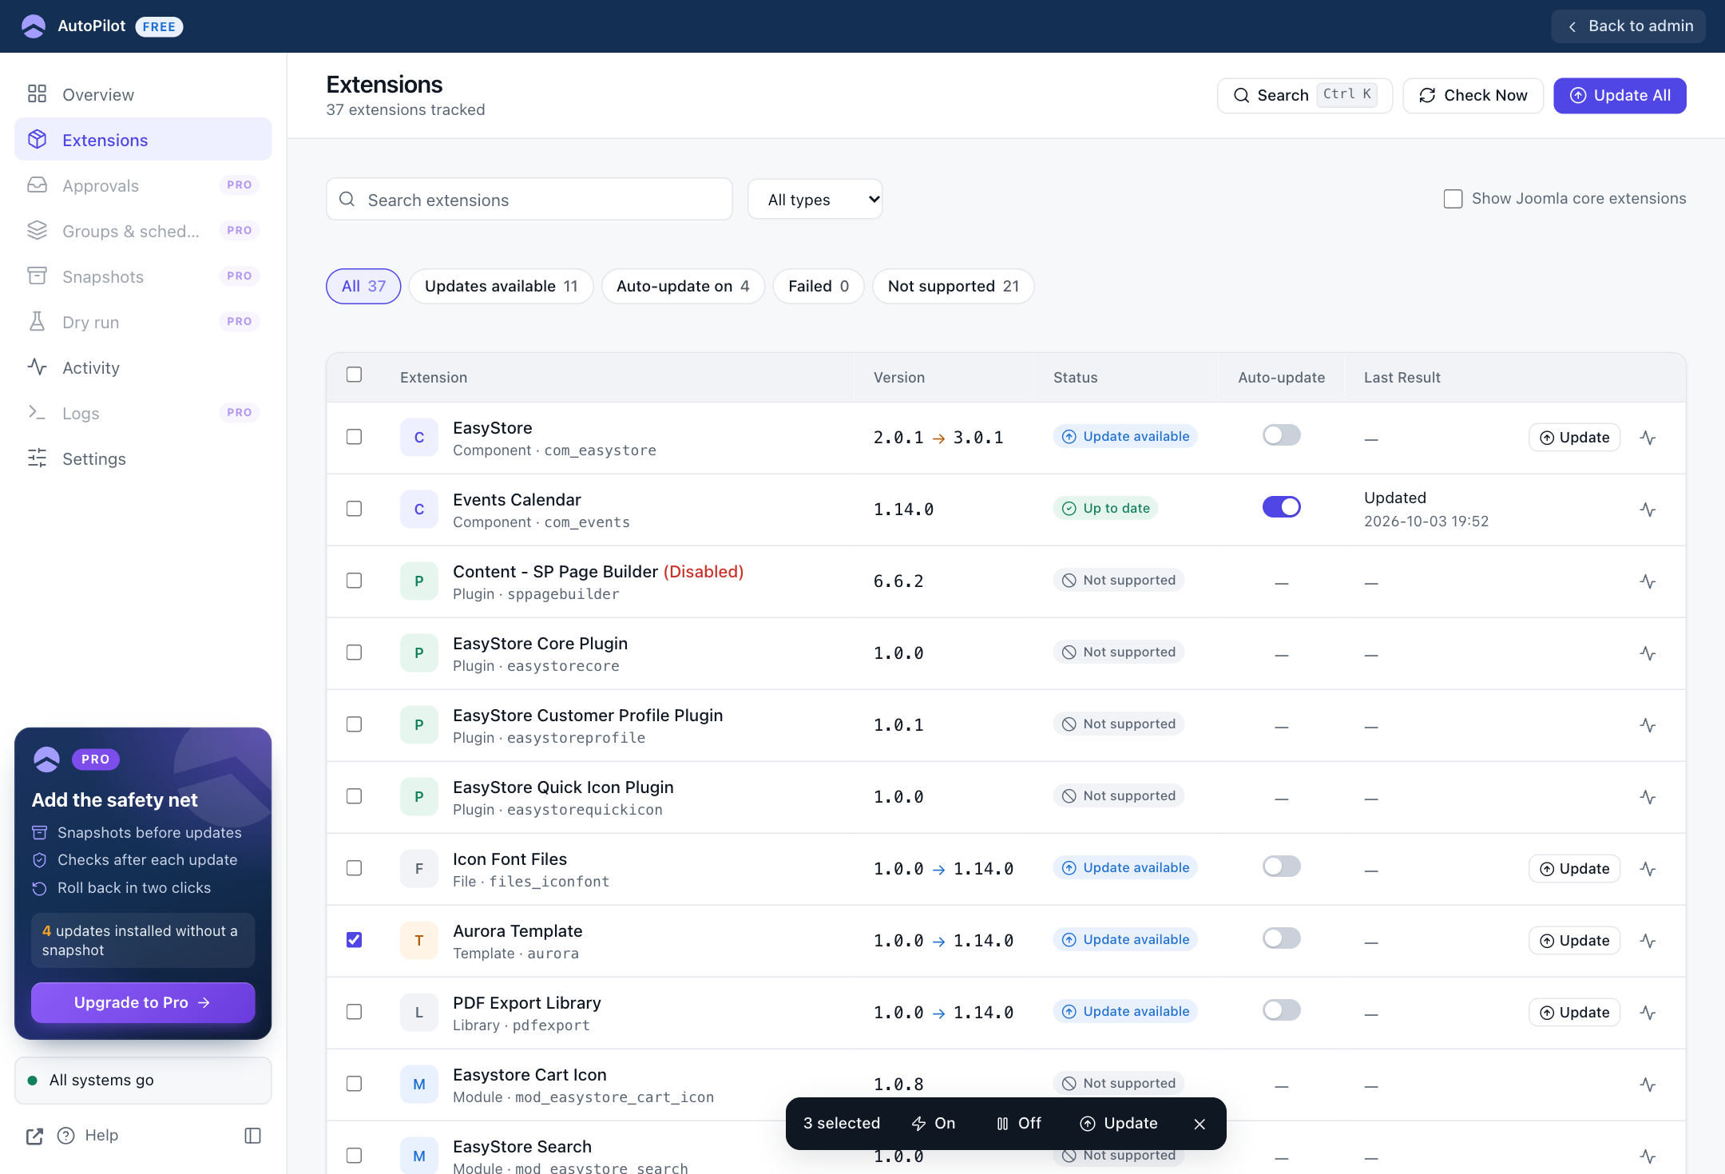Open activity icon for Events Calendar row
The height and width of the screenshot is (1174, 1725).
tap(1648, 510)
